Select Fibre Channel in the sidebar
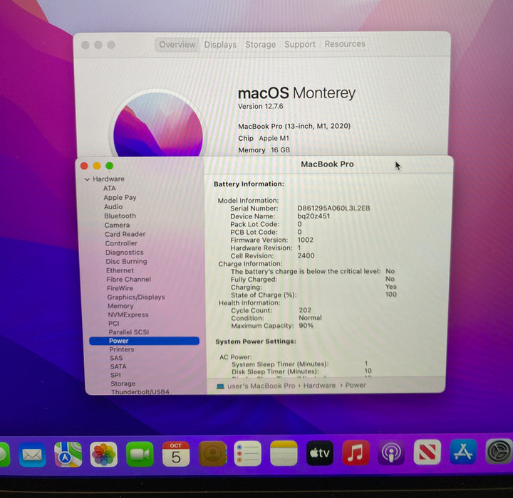The height and width of the screenshot is (498, 513). point(128,279)
